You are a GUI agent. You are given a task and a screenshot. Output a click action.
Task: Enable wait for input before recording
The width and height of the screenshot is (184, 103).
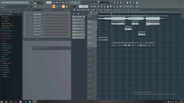pyautogui.click(x=57, y=3)
